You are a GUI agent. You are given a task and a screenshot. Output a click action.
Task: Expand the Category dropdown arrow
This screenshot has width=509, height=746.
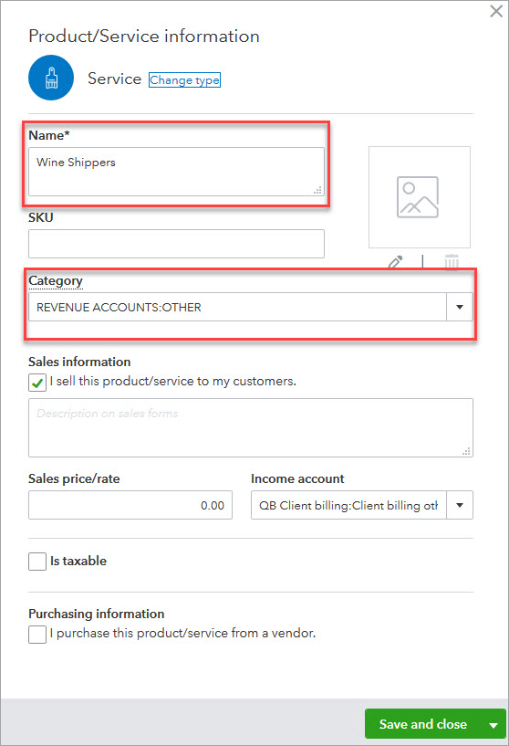(x=460, y=307)
